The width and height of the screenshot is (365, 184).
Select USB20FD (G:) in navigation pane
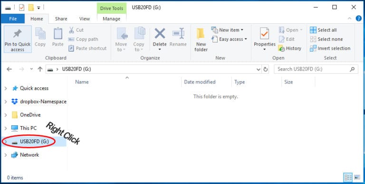click(34, 141)
